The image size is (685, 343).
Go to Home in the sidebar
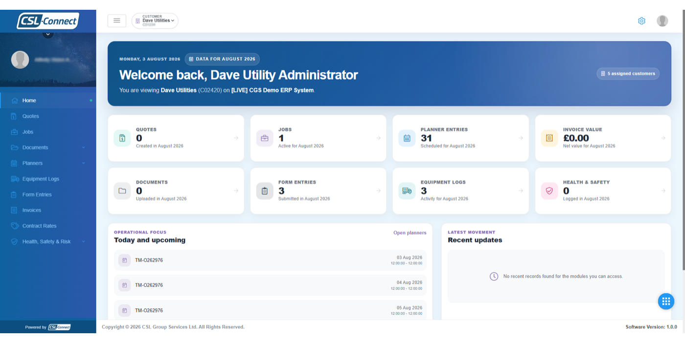coord(48,101)
